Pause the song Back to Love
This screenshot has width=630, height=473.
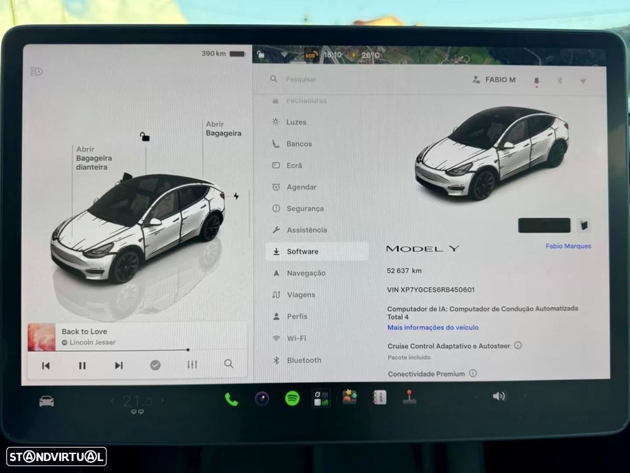(83, 366)
